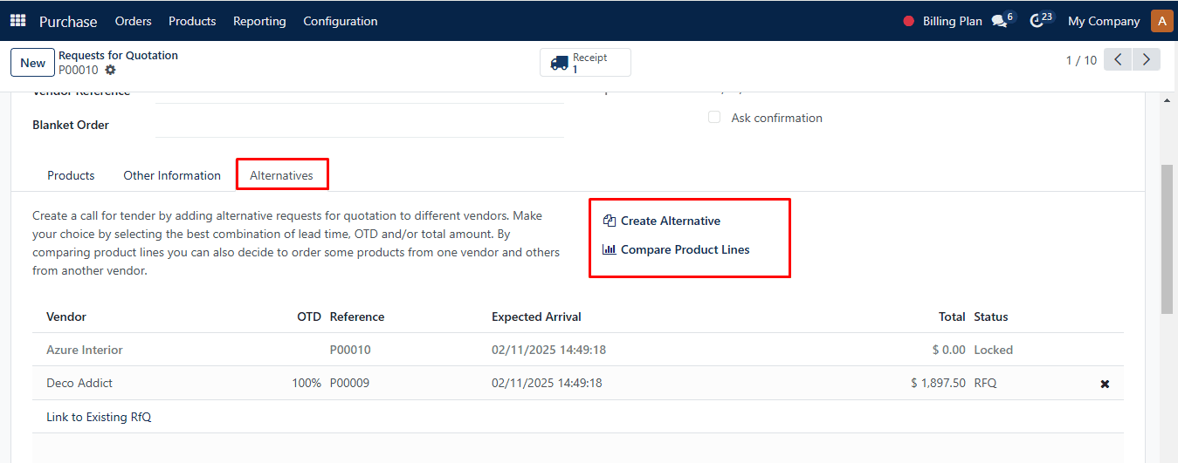Switch to the Products tab
The height and width of the screenshot is (463, 1178).
[71, 175]
